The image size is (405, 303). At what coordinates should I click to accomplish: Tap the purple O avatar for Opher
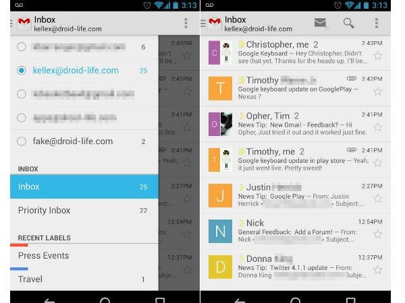tap(215, 124)
